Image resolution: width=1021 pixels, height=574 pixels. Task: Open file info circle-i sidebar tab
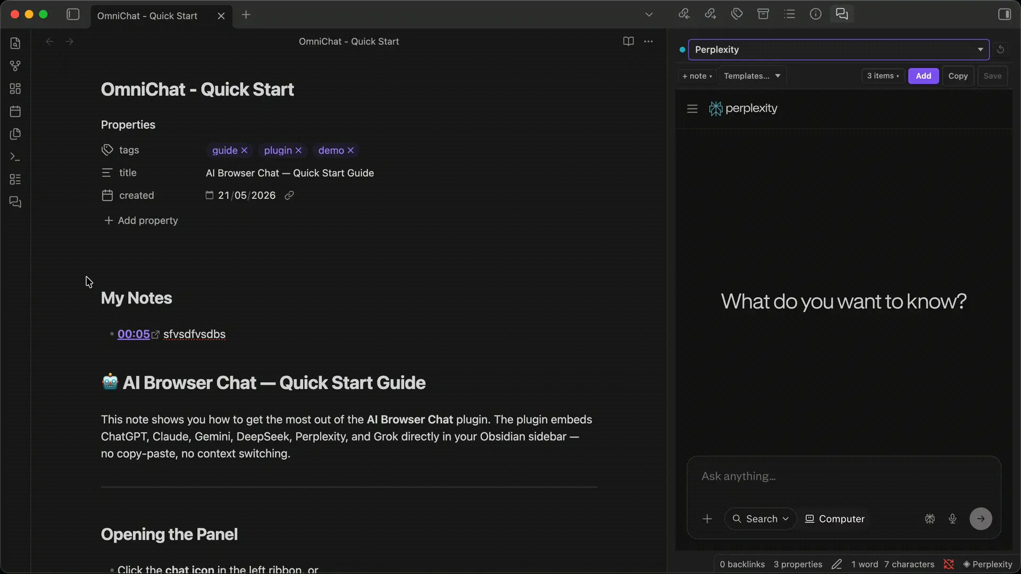pos(816,14)
